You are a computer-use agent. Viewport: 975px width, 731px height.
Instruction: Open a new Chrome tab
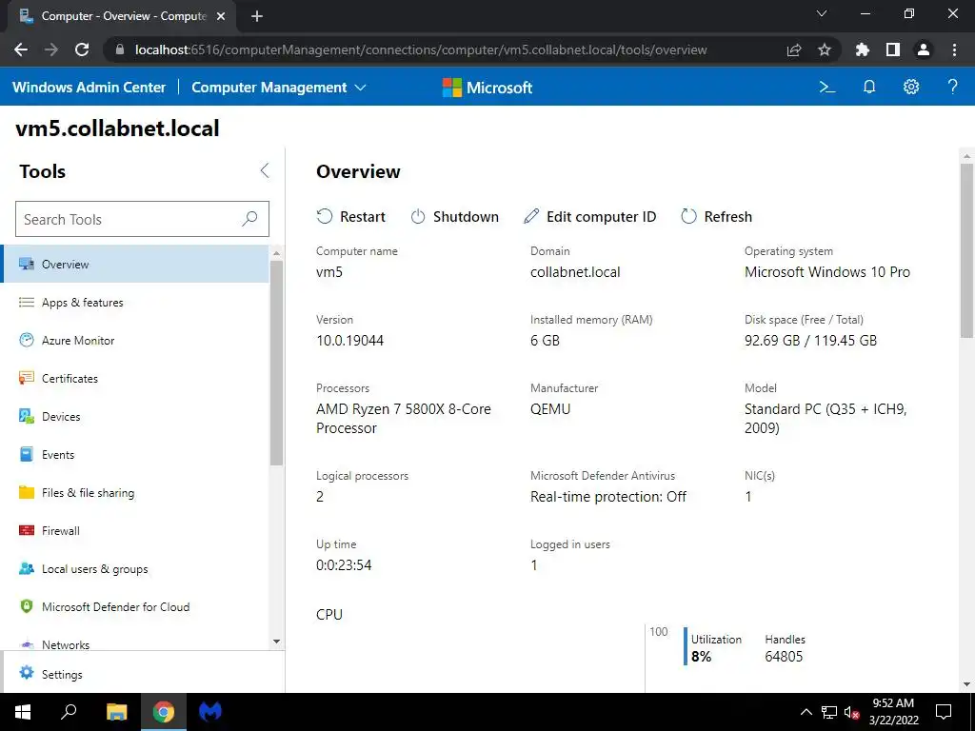(x=257, y=16)
